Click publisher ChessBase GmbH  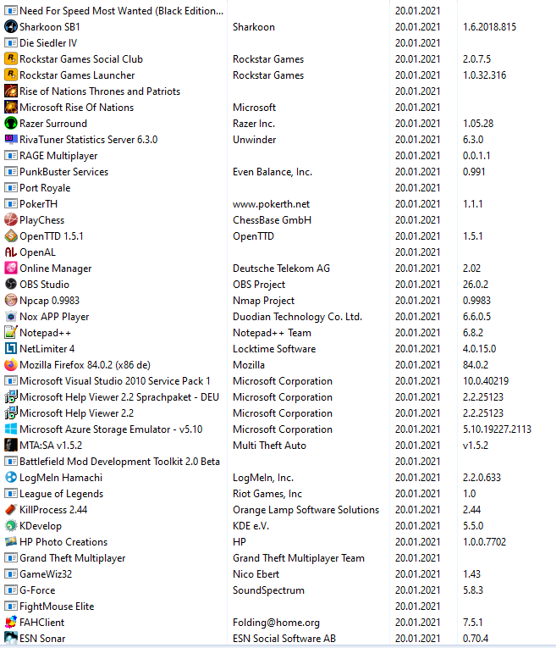pyautogui.click(x=272, y=220)
